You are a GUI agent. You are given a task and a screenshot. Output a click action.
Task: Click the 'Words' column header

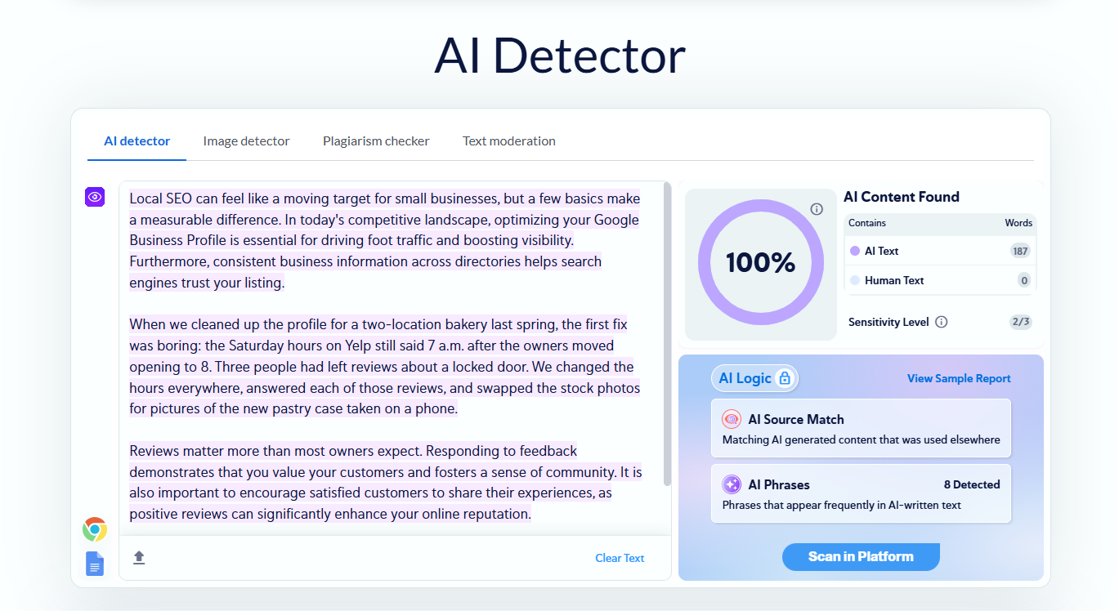[x=1018, y=223]
